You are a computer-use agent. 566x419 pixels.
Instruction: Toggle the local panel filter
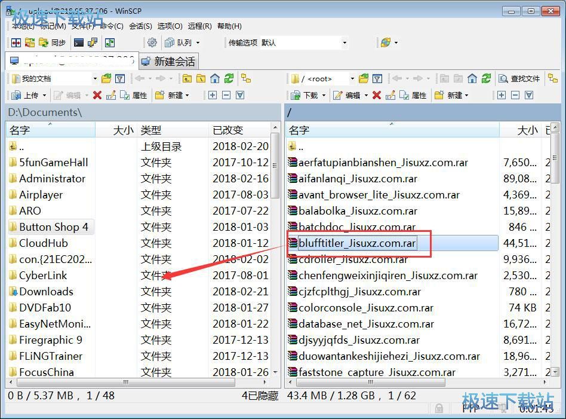coord(121,78)
